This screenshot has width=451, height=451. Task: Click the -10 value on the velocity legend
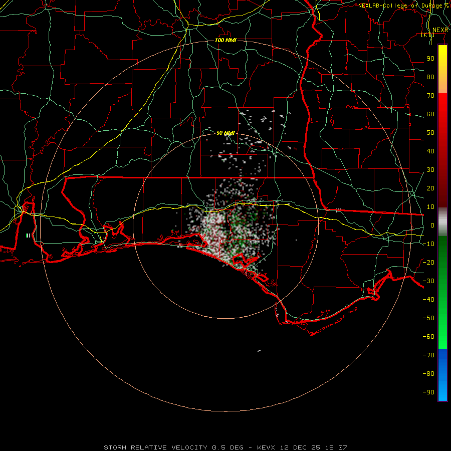(x=428, y=244)
